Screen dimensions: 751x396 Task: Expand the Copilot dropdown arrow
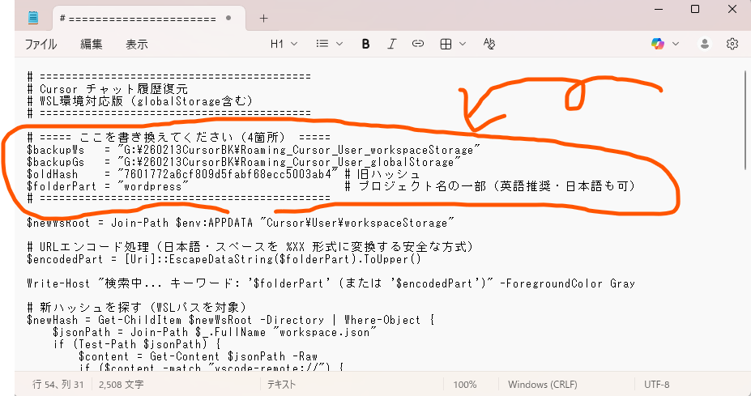pos(676,44)
